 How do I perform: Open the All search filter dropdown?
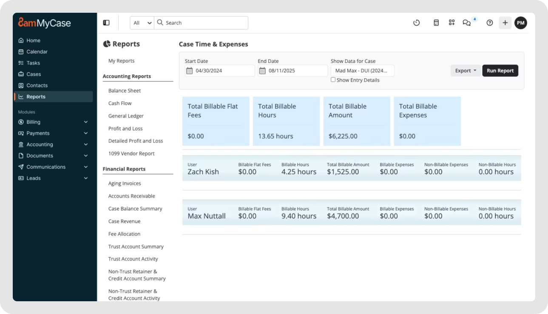[141, 23]
